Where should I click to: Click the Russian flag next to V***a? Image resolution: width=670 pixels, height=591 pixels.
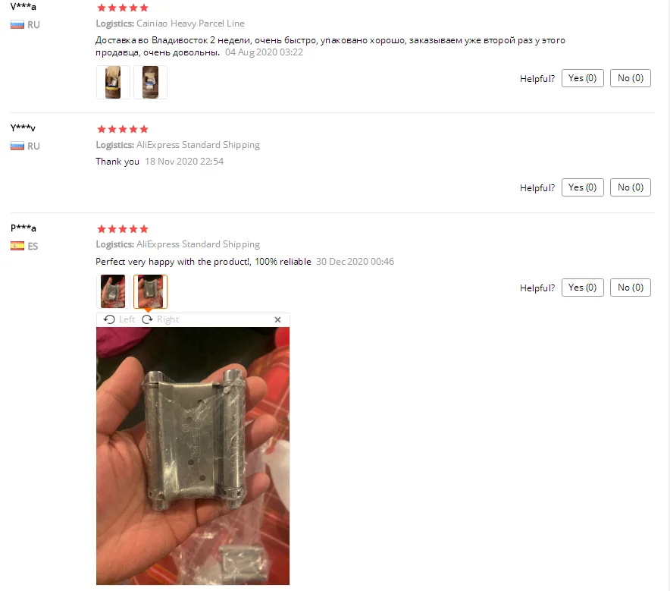pyautogui.click(x=17, y=24)
